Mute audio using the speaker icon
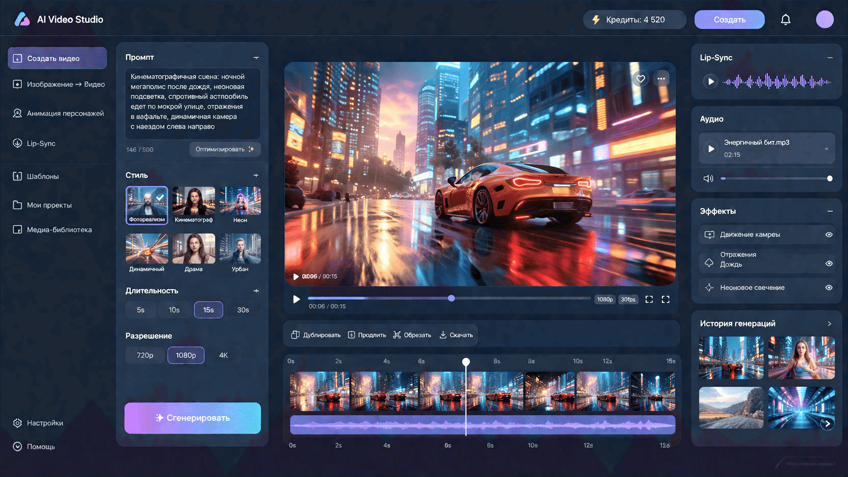Image resolution: width=848 pixels, height=477 pixels. point(708,178)
